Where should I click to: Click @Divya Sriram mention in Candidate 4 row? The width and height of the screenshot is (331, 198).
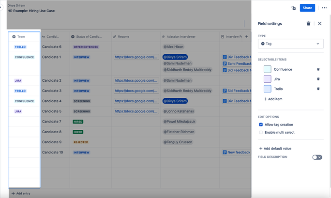coord(175,101)
